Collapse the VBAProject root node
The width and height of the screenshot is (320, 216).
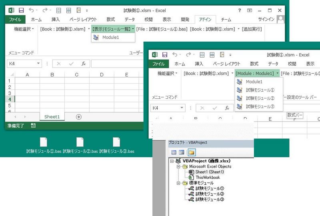click(x=172, y=161)
